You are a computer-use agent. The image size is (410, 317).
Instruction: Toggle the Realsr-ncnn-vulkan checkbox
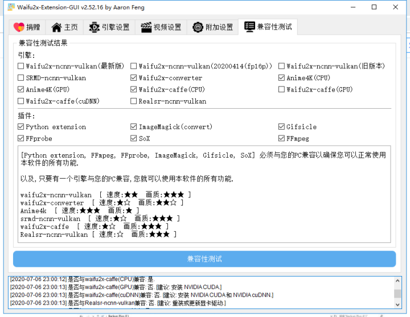click(133, 101)
